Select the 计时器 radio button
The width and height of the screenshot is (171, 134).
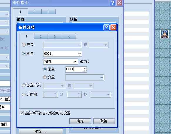(24, 95)
